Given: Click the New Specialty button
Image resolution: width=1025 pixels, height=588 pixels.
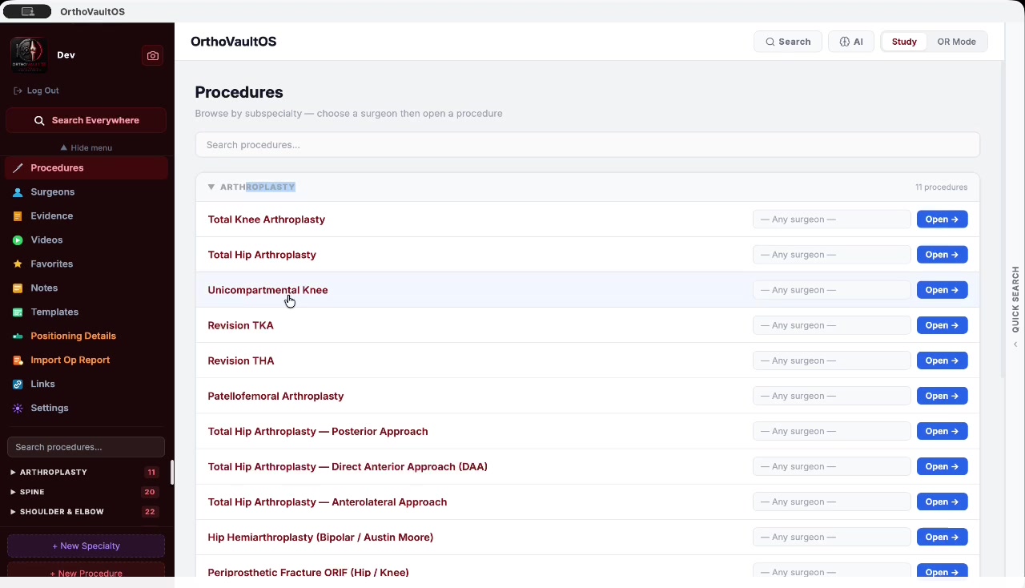Looking at the screenshot, I should click(x=86, y=546).
